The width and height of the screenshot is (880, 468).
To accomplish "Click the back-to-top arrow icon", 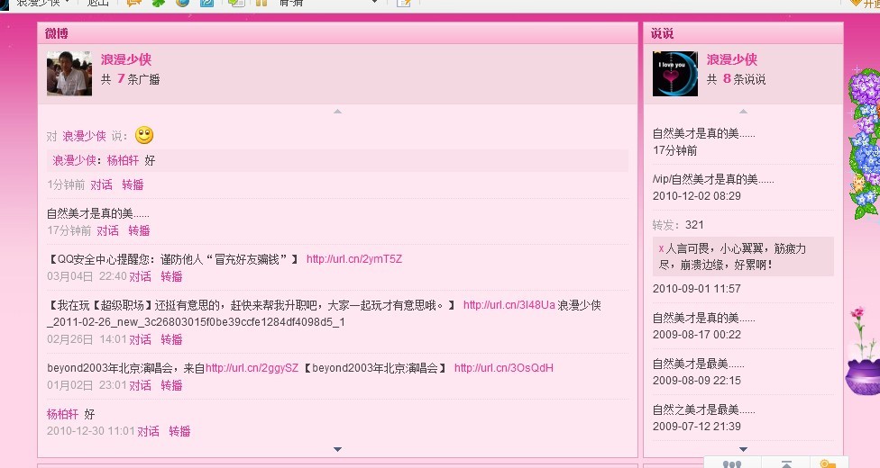I will click(786, 464).
